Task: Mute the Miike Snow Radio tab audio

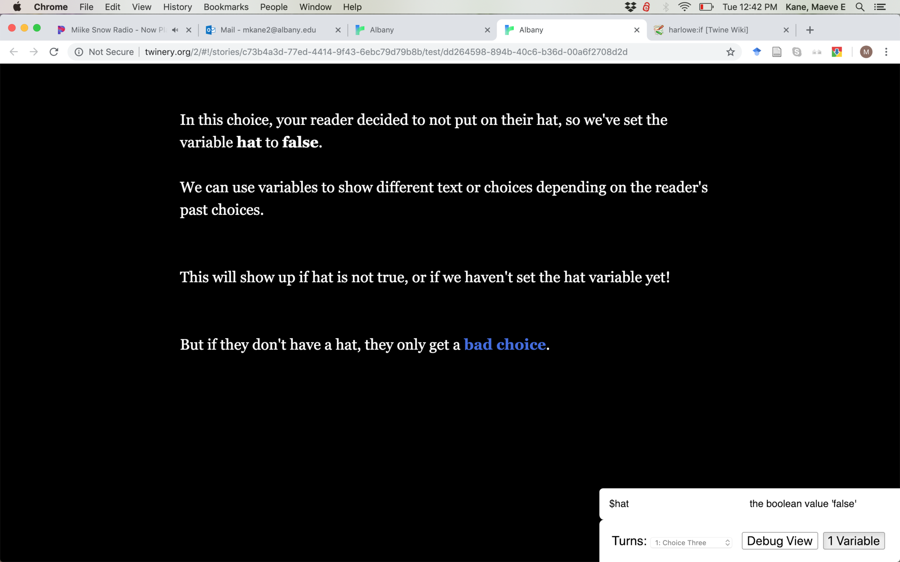Action: tap(175, 30)
